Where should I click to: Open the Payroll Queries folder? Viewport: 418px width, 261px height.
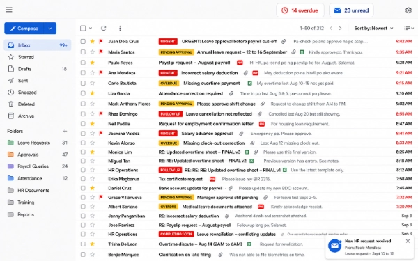(x=38, y=166)
